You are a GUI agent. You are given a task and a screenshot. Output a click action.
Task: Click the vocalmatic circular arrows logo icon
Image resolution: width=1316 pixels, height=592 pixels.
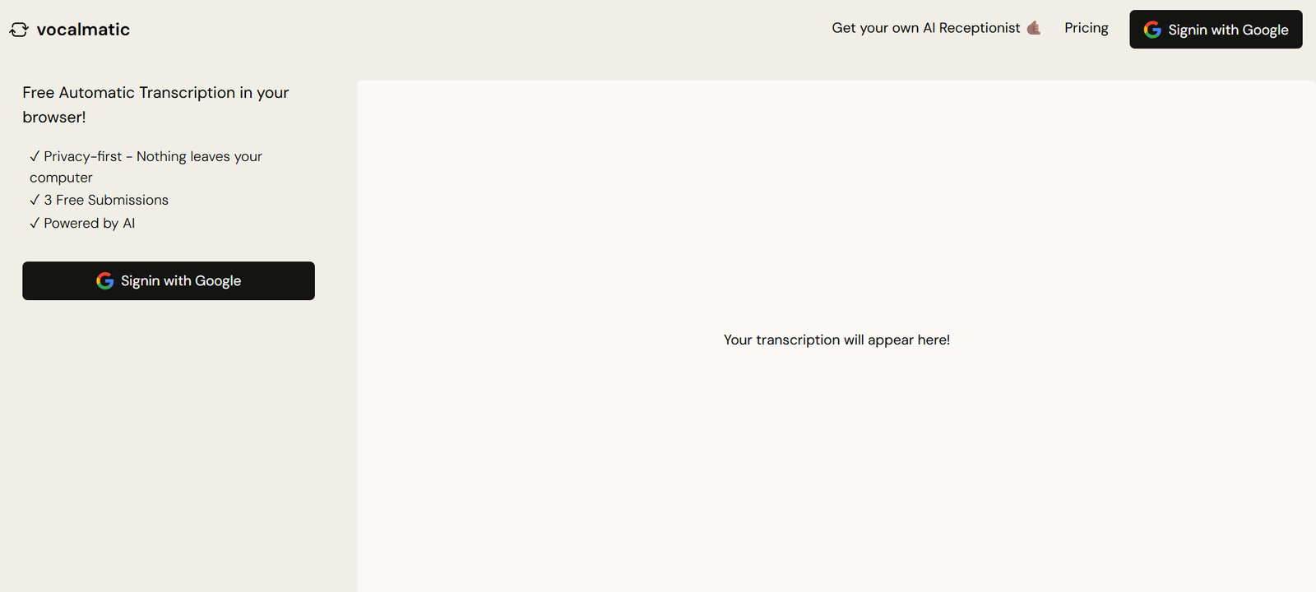point(19,30)
